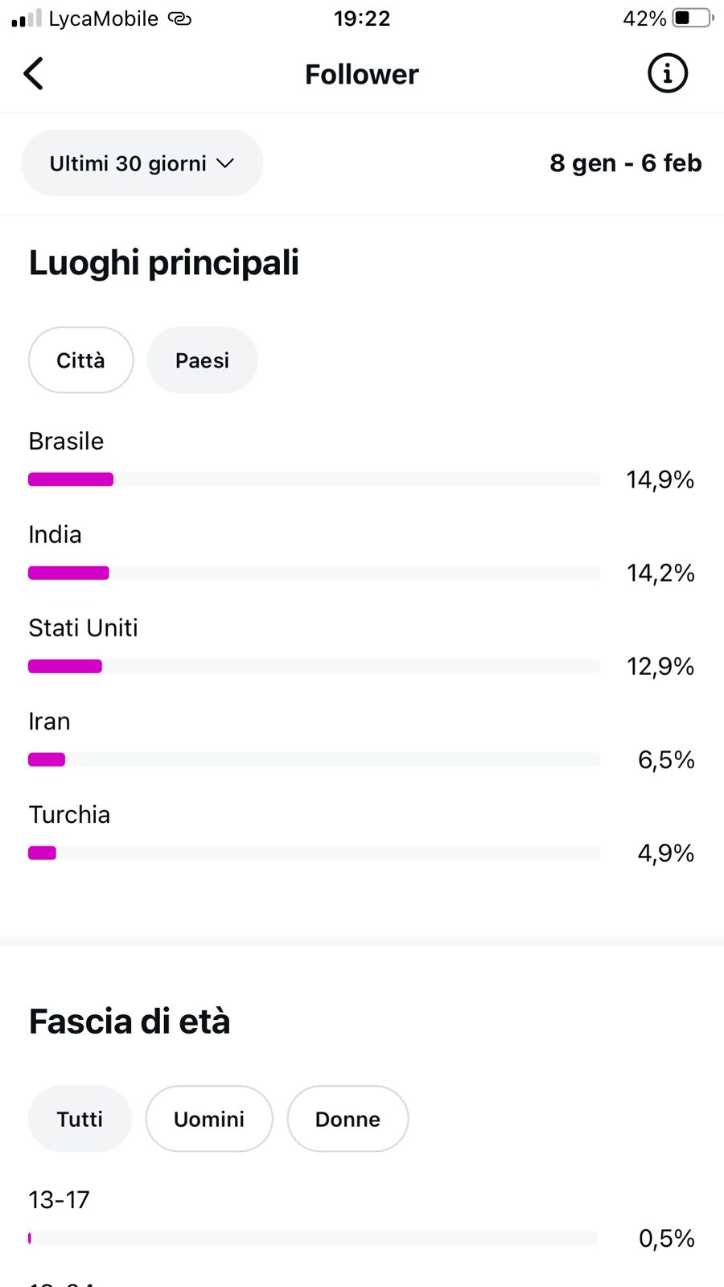The height and width of the screenshot is (1287, 724).
Task: Tap the signal strength bars icon
Action: [x=26, y=19]
